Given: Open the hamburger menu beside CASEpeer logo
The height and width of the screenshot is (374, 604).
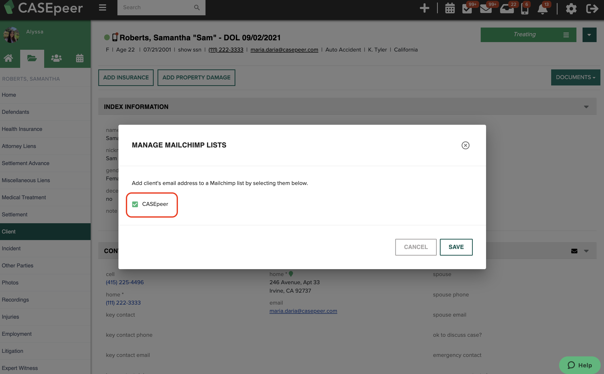Looking at the screenshot, I should [102, 8].
